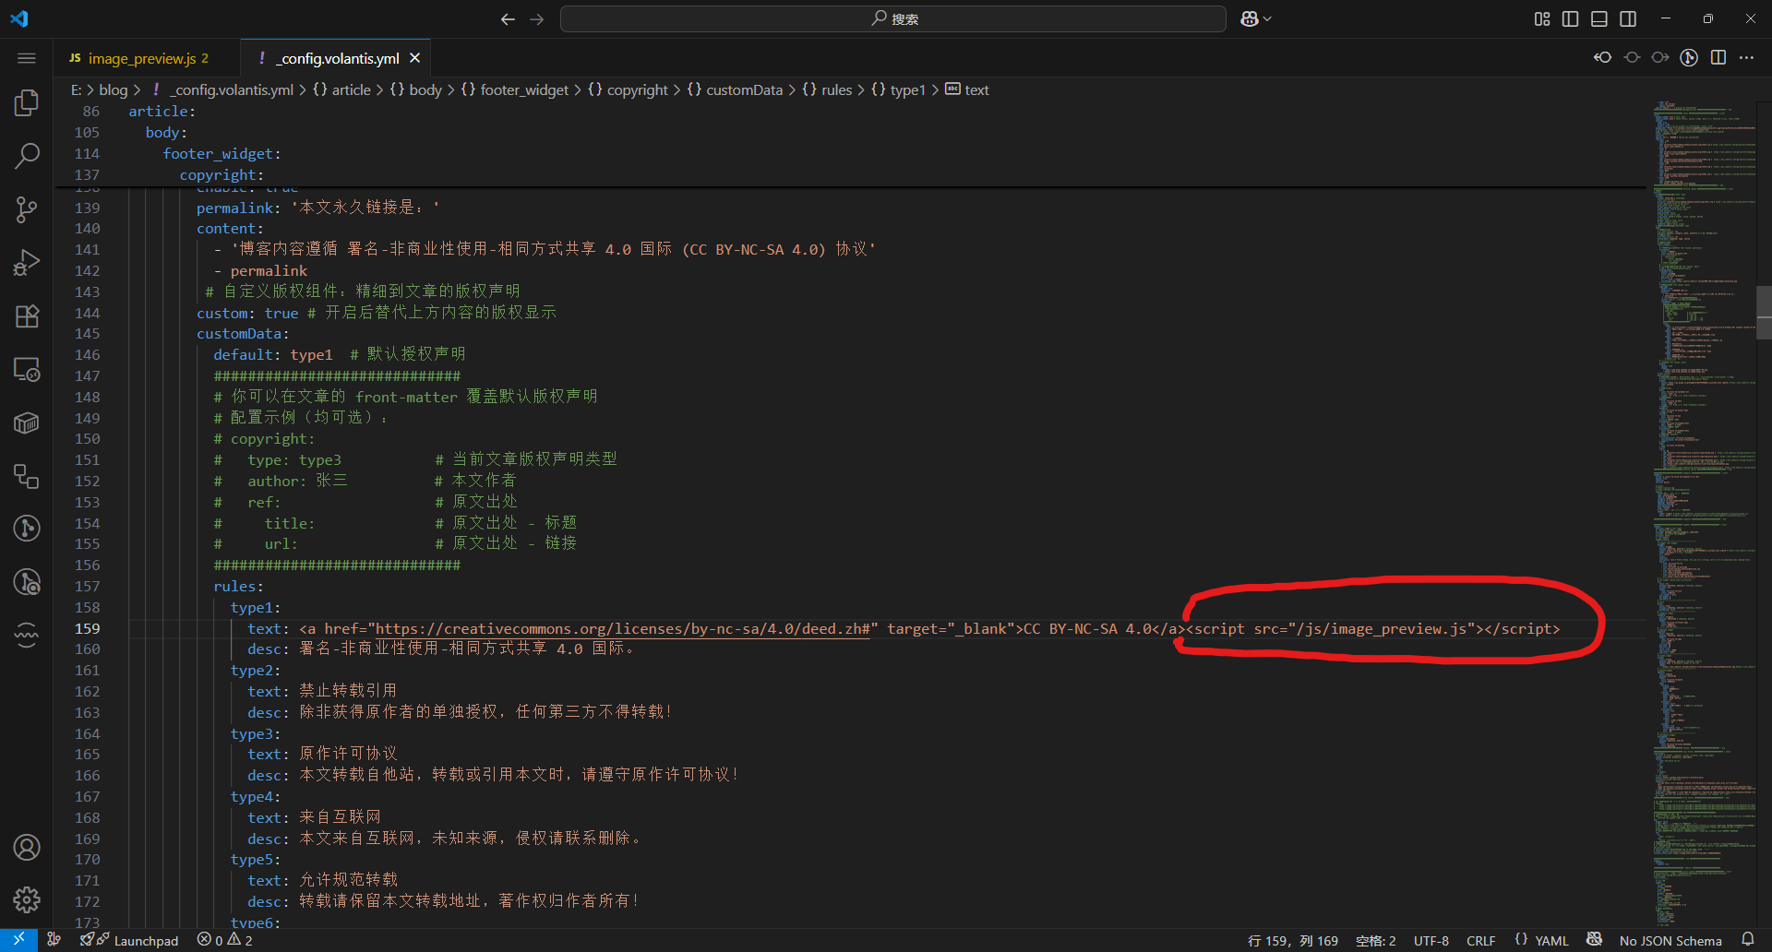Click the remote window status icon
This screenshot has width=1772, height=952.
tap(18, 940)
